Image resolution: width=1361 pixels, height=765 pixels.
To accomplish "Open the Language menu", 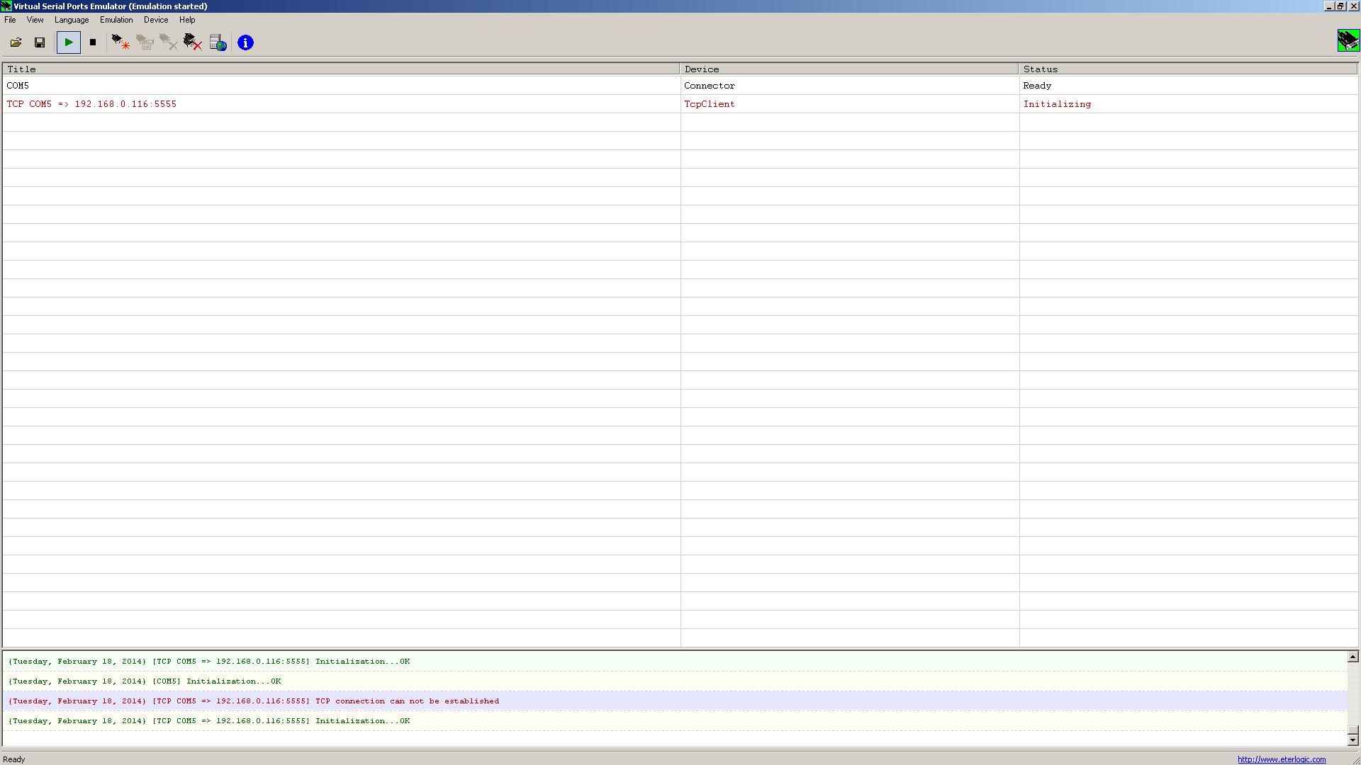I will [71, 20].
